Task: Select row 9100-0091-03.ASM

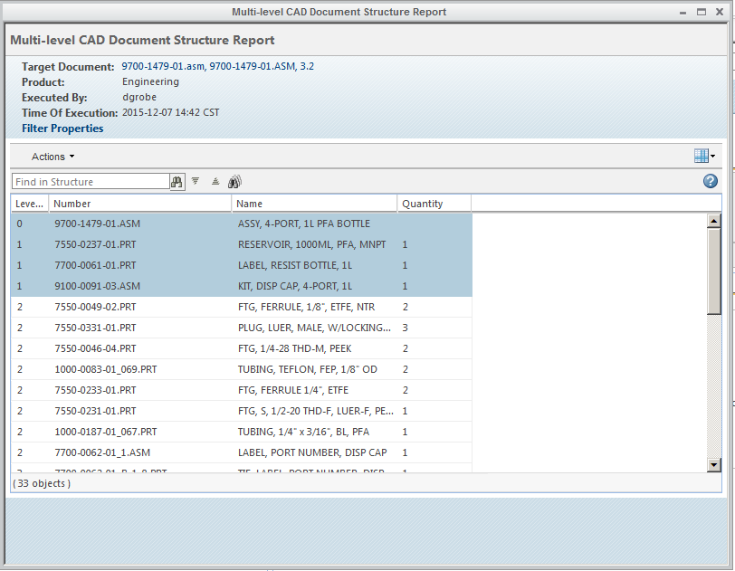Action: click(242, 286)
